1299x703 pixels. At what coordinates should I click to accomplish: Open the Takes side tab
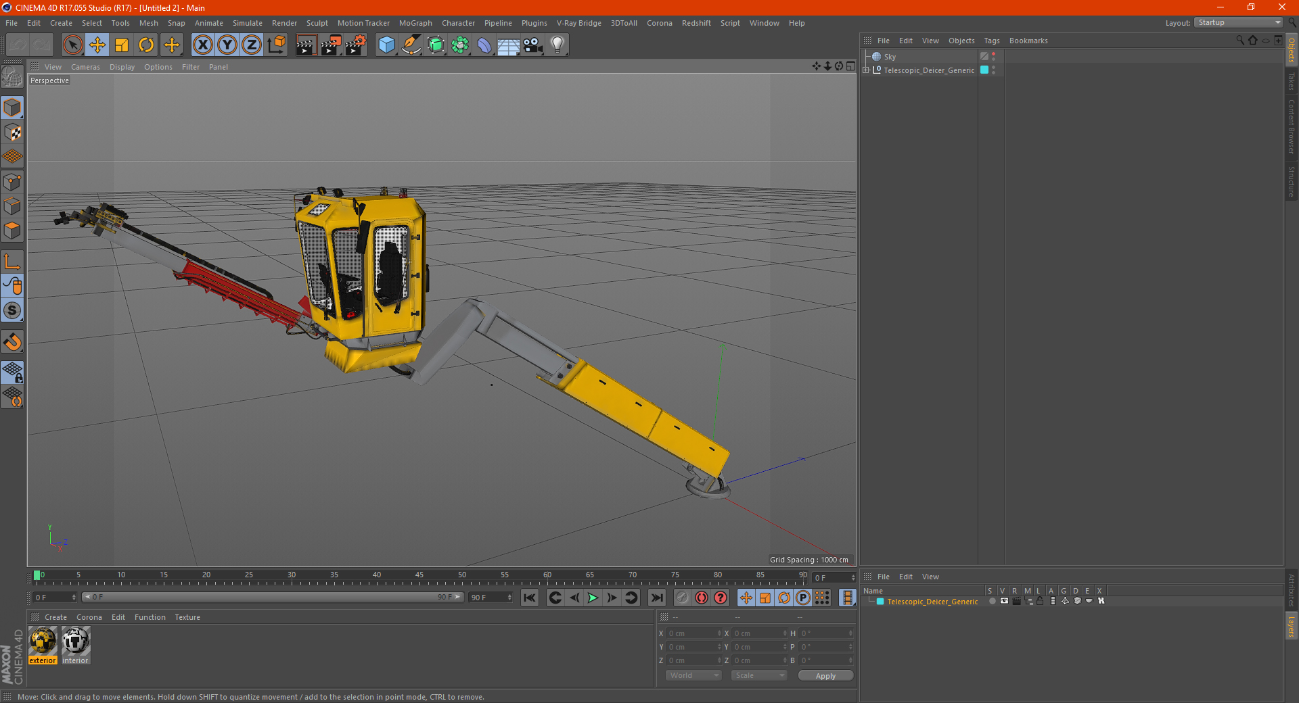[1292, 81]
